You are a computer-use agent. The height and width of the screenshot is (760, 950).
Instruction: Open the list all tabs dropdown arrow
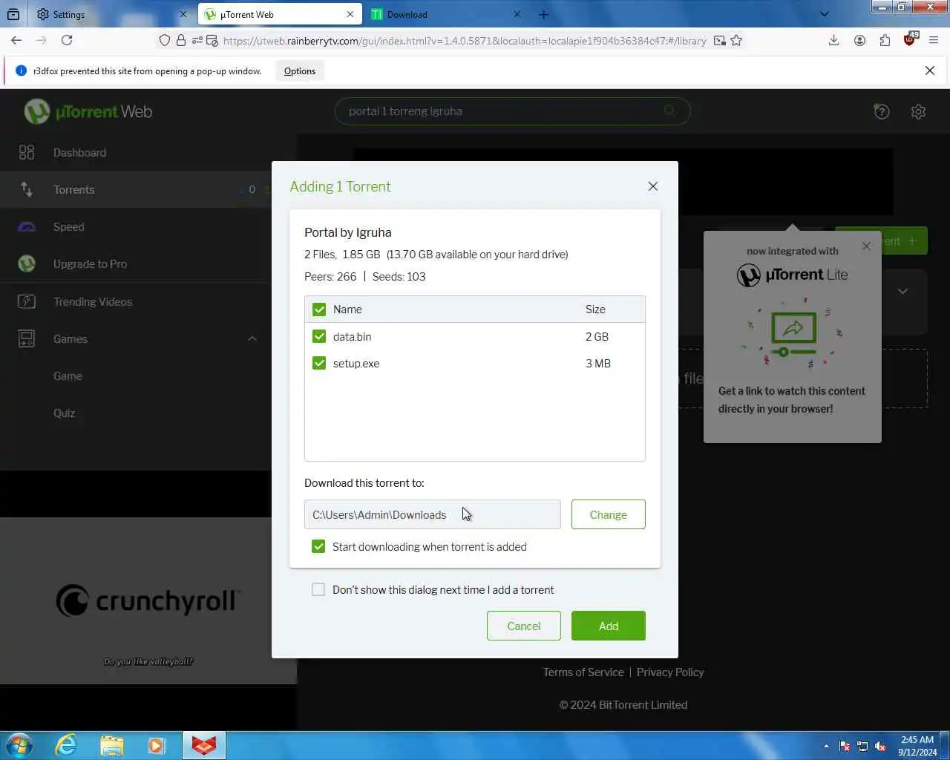[x=824, y=14]
